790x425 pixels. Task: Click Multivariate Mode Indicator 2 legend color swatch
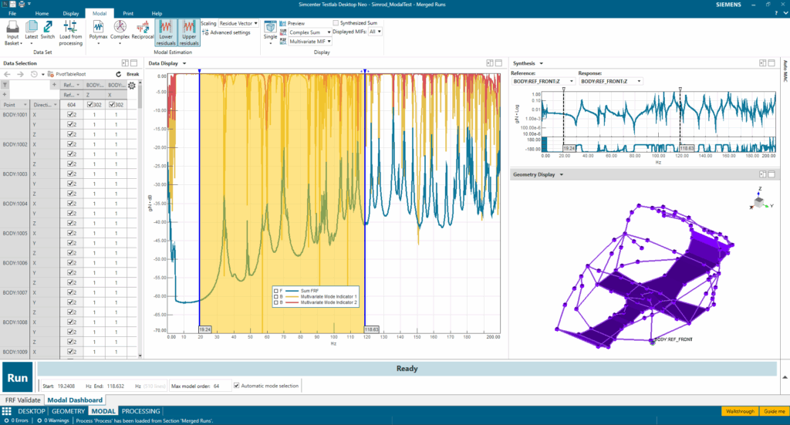pos(292,302)
